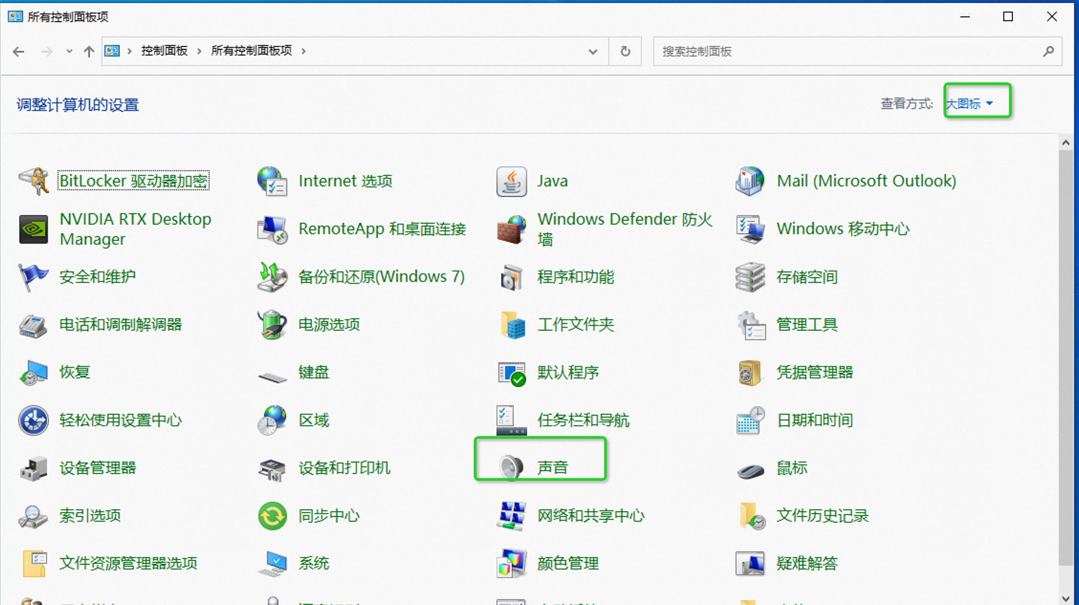
Task: Select 所有控制面板项 breadcrumb segment
Action: pos(252,51)
